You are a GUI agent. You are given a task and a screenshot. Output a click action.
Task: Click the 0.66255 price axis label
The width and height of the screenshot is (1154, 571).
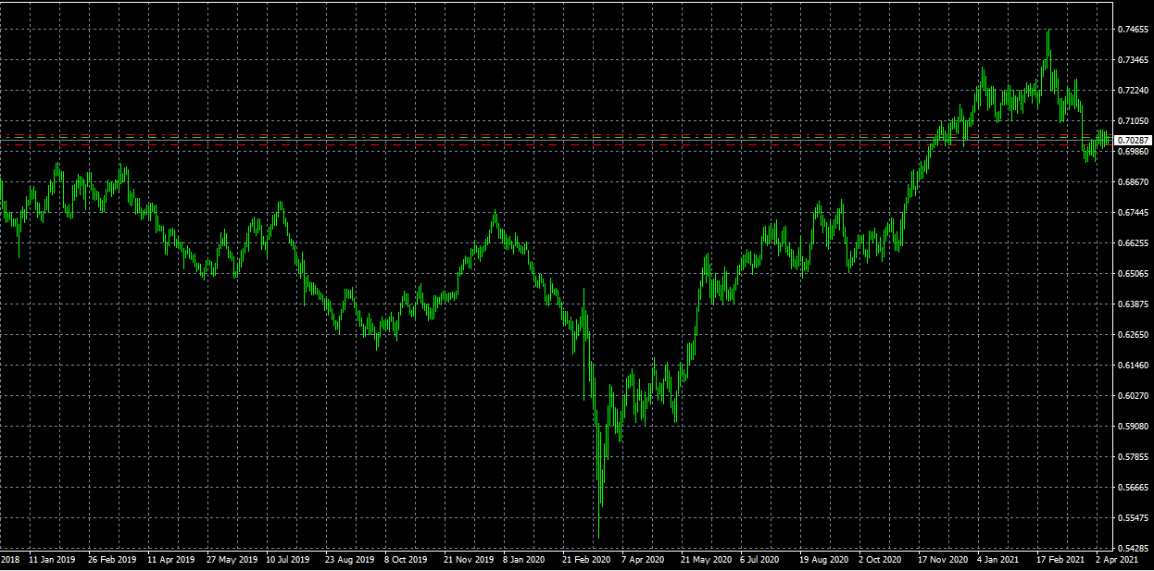[1133, 243]
